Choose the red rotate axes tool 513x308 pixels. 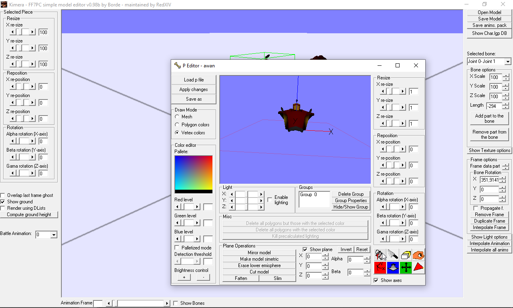click(380, 267)
